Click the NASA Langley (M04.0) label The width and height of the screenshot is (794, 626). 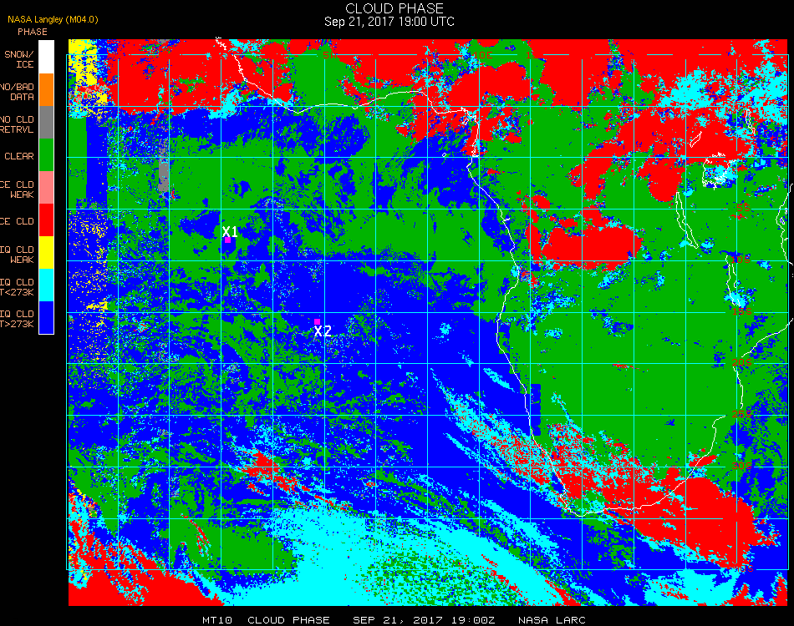coord(53,20)
